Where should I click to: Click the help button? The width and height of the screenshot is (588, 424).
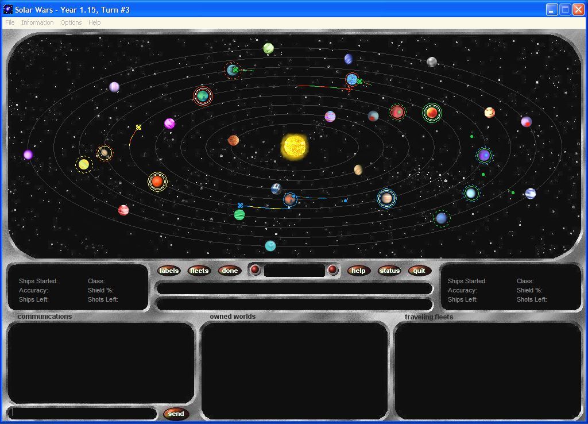tap(358, 271)
